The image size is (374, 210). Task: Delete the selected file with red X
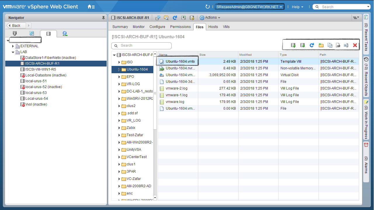pyautogui.click(x=355, y=45)
